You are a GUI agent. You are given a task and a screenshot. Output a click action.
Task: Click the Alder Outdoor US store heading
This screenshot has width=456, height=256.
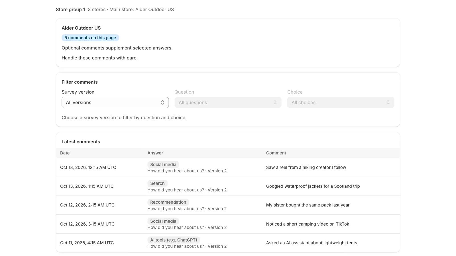click(81, 28)
